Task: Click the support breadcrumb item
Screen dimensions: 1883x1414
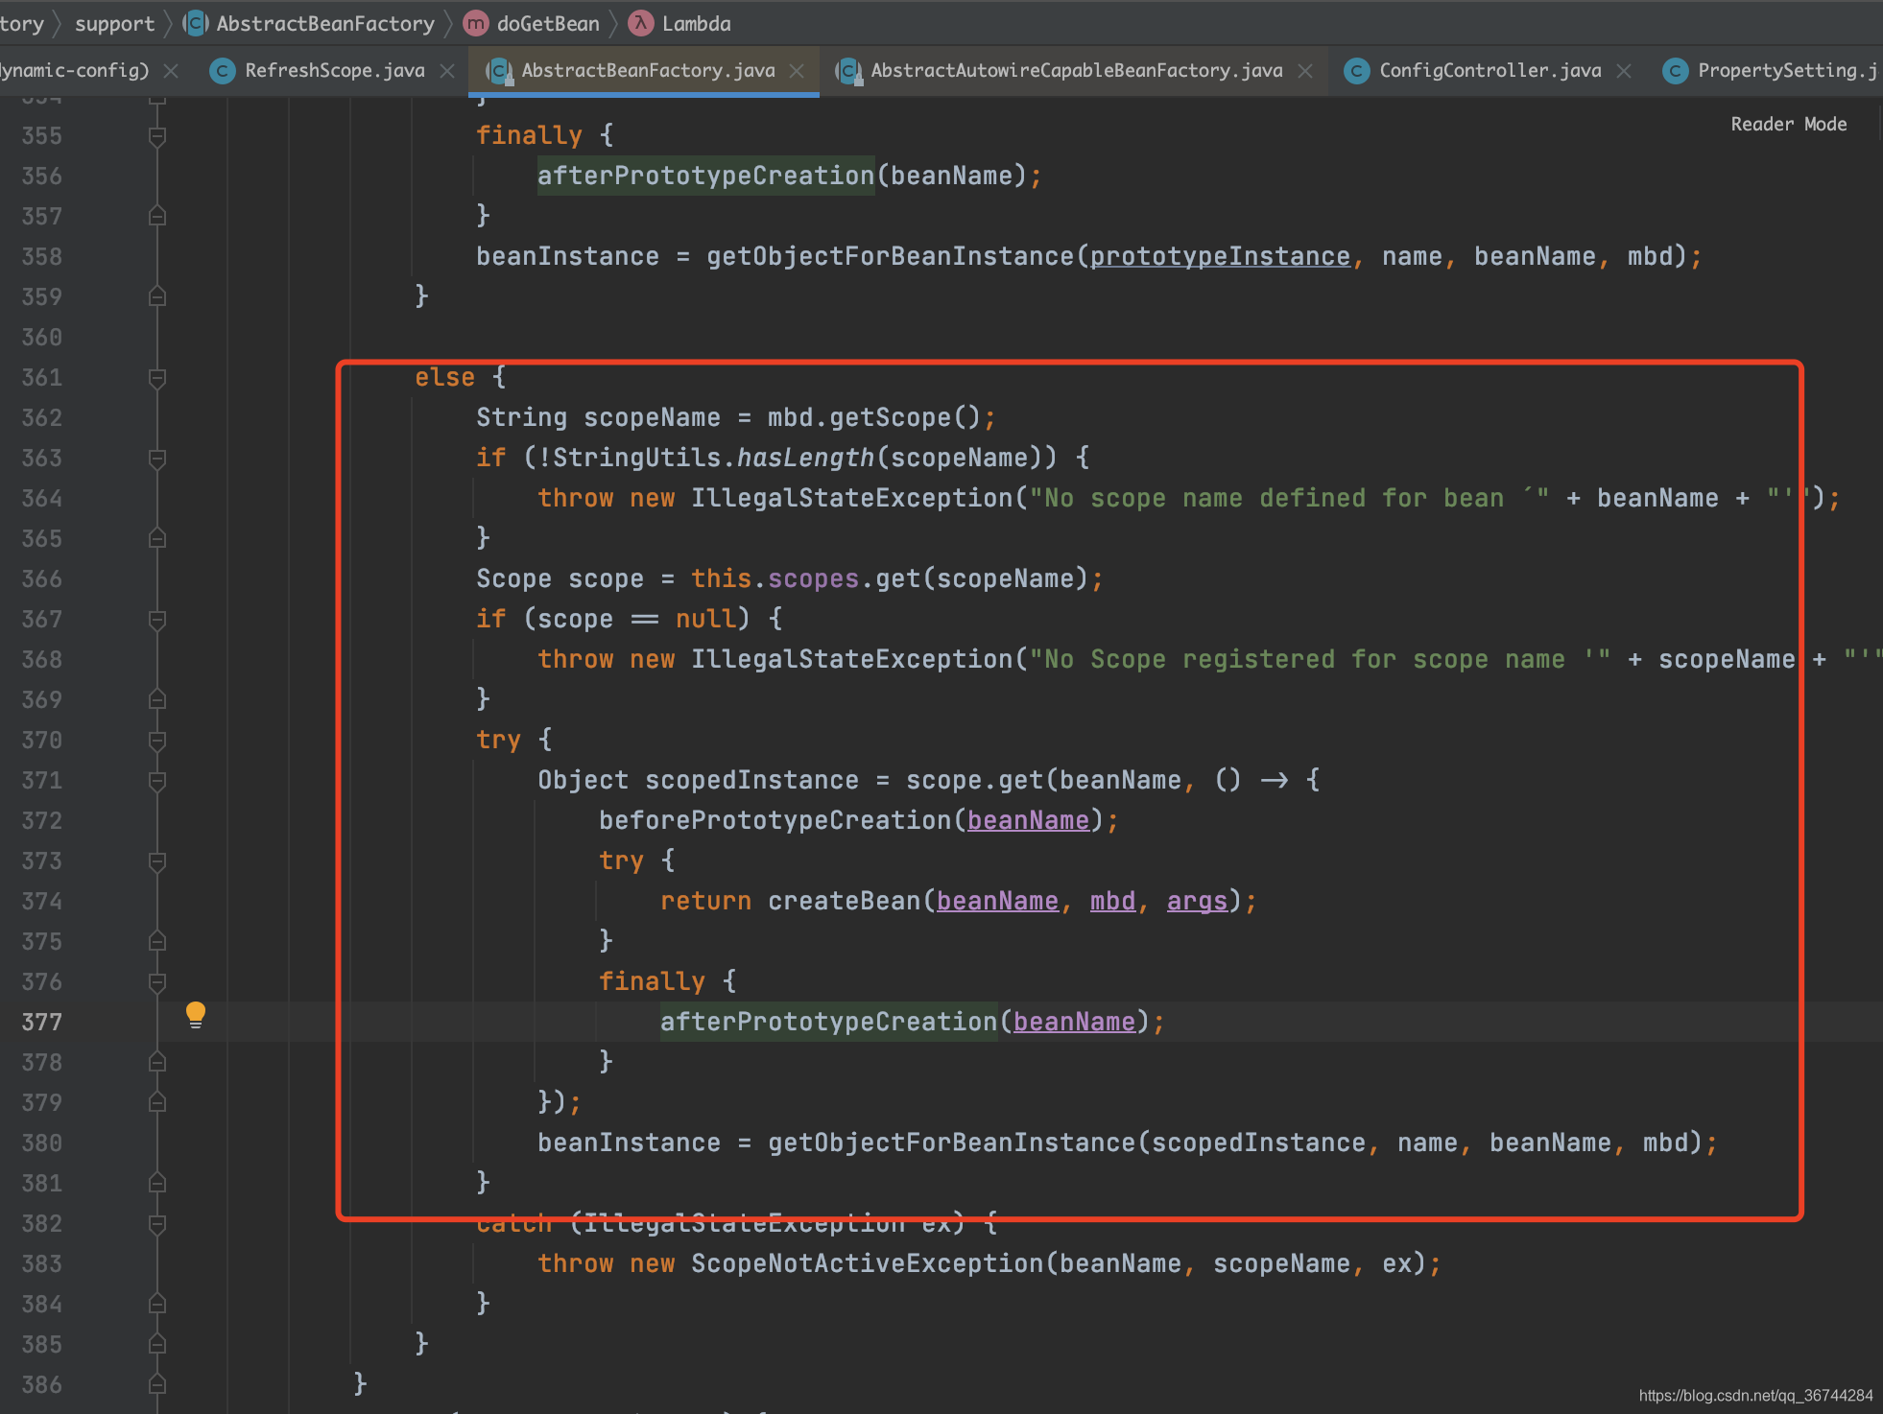Action: tap(114, 23)
